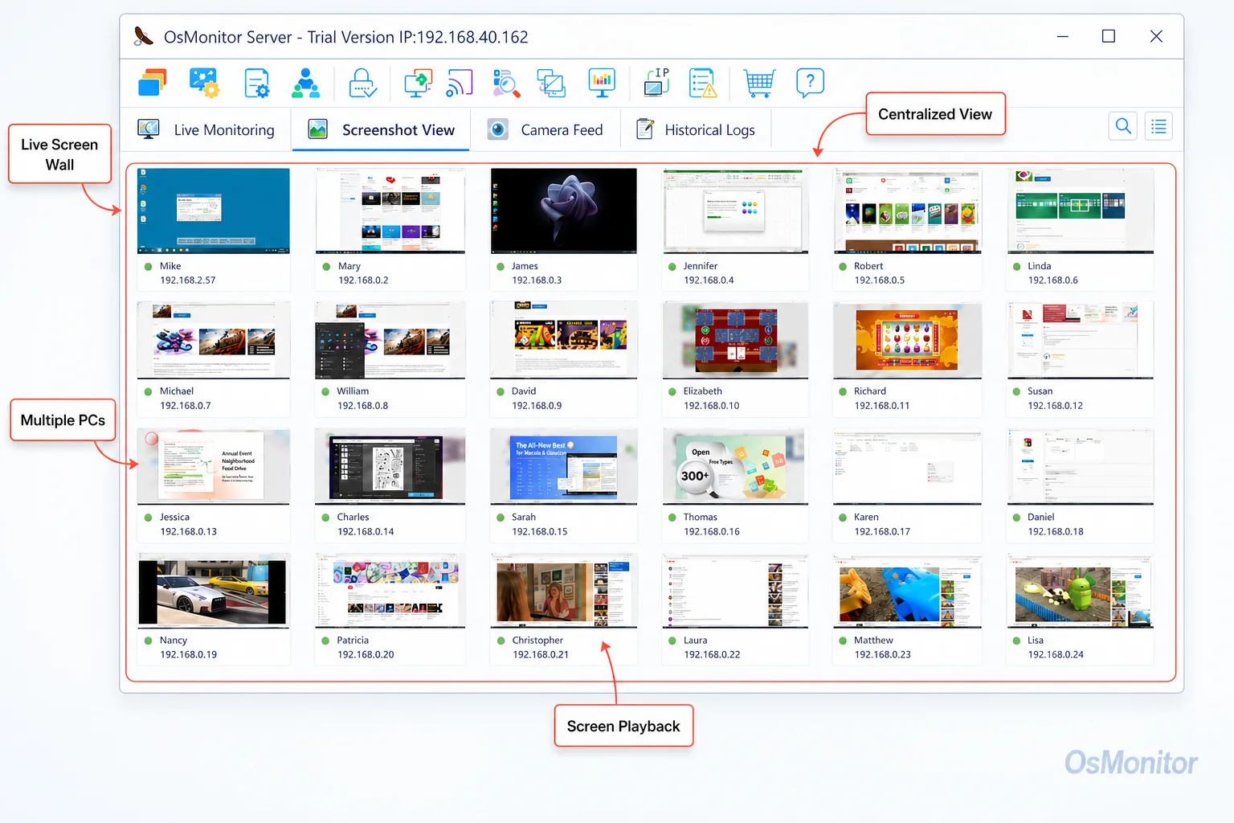Click the name Matthew

click(873, 641)
